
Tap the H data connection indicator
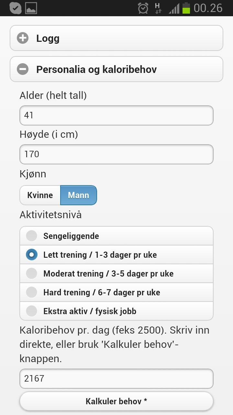pyautogui.click(x=158, y=8)
